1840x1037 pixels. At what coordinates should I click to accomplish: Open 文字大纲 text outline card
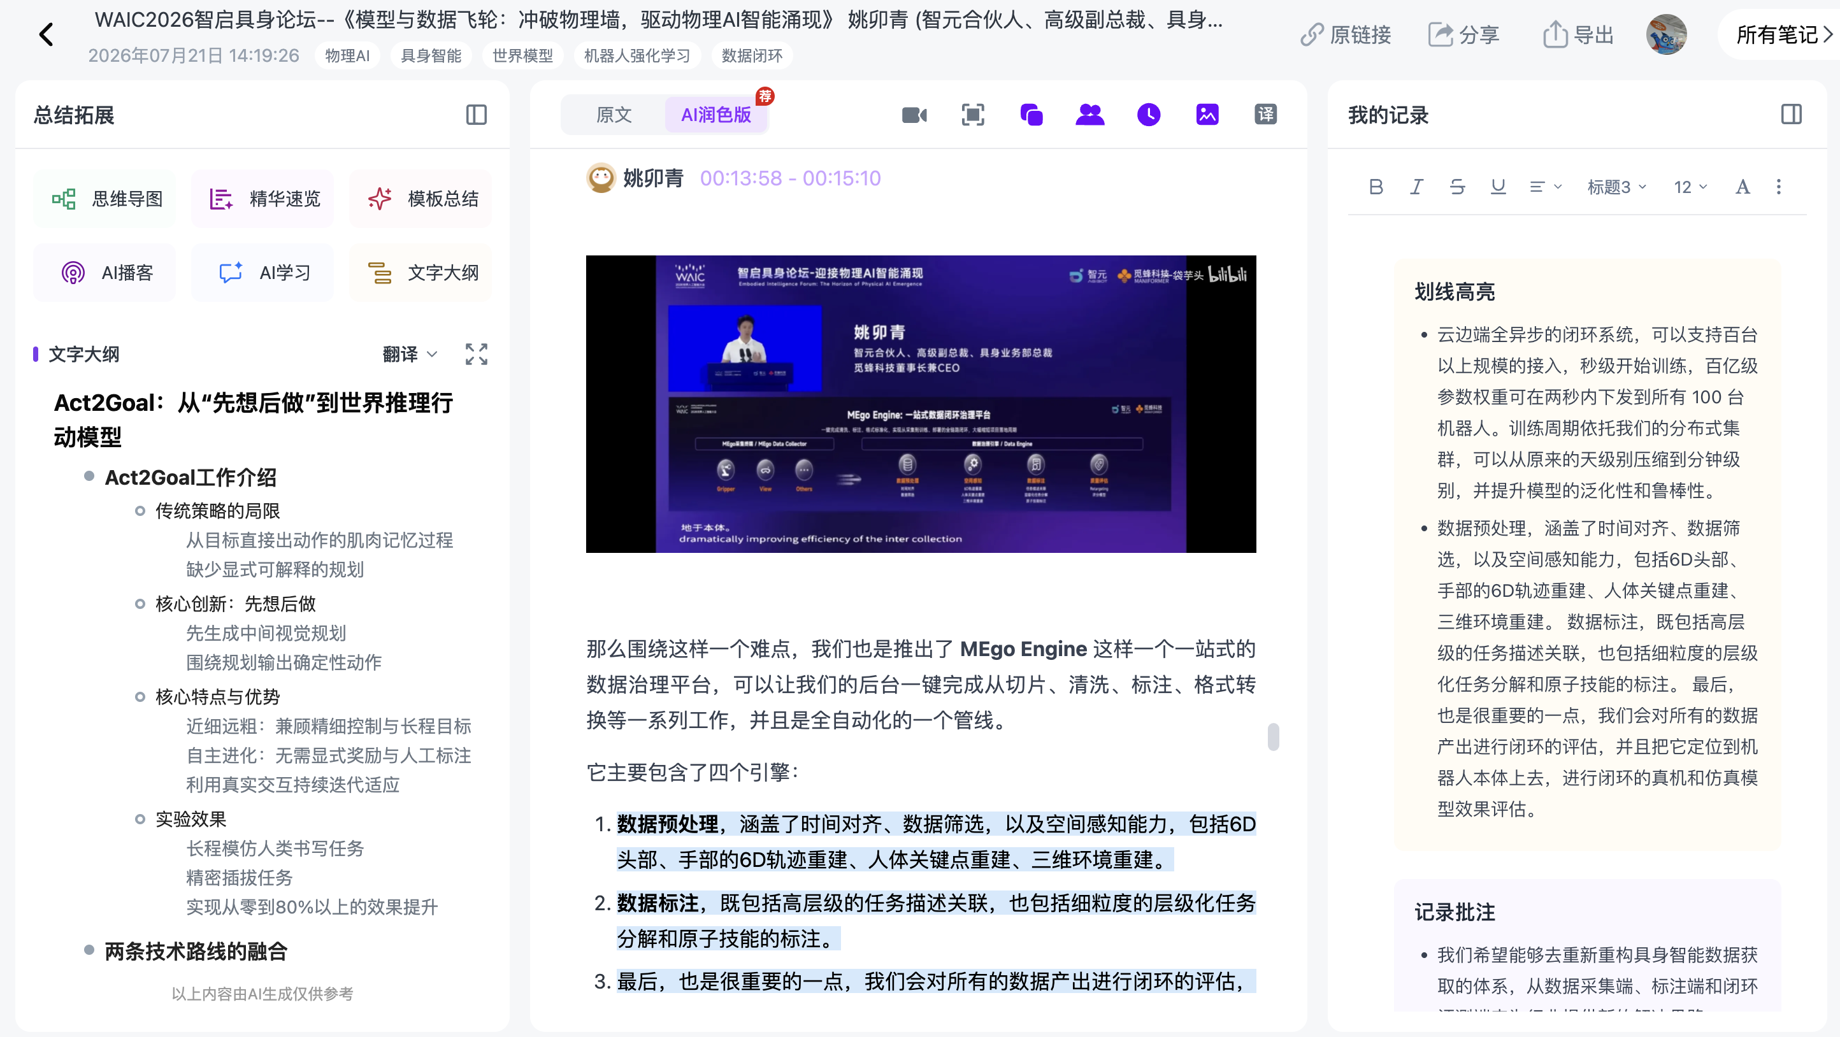(x=420, y=272)
